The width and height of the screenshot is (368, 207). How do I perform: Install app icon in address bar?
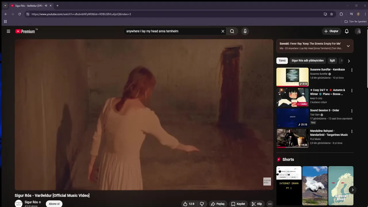pos(325,14)
